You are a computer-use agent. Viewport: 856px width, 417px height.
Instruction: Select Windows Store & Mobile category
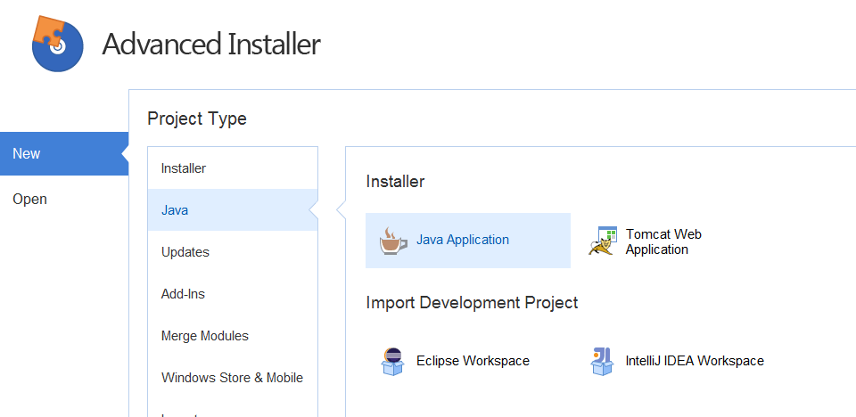point(232,378)
